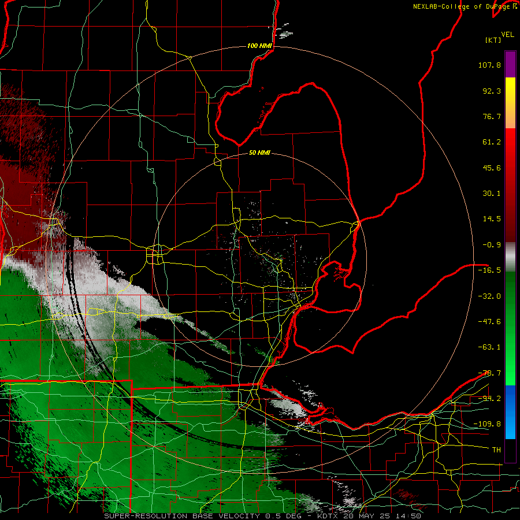
Task: Click the -16.5 legend value
Action: [x=489, y=270]
